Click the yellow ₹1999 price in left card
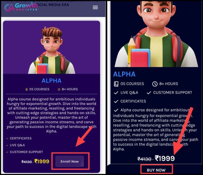 tap(42, 162)
